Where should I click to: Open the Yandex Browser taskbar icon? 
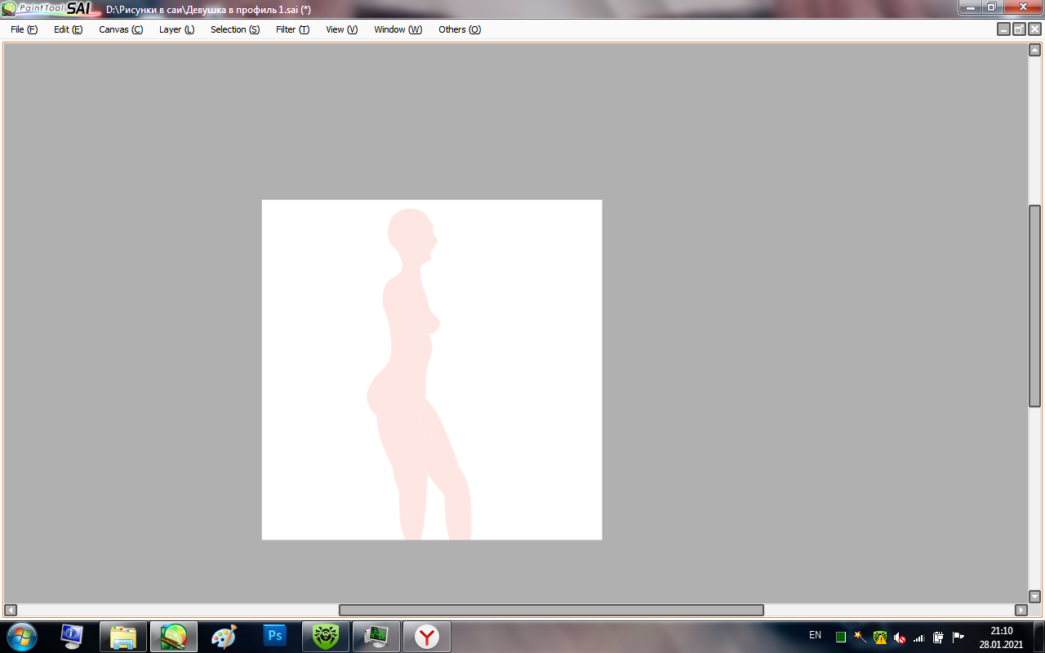point(426,636)
